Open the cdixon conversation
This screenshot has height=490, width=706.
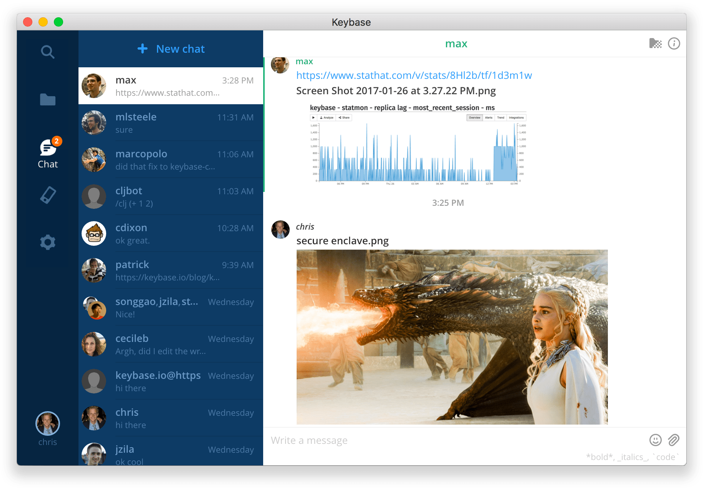pos(171,233)
